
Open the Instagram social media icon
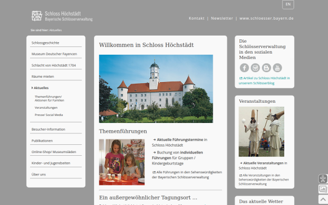[x=255, y=68]
